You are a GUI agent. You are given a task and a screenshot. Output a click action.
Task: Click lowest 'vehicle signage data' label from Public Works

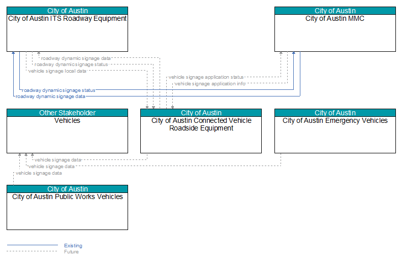[39, 173]
